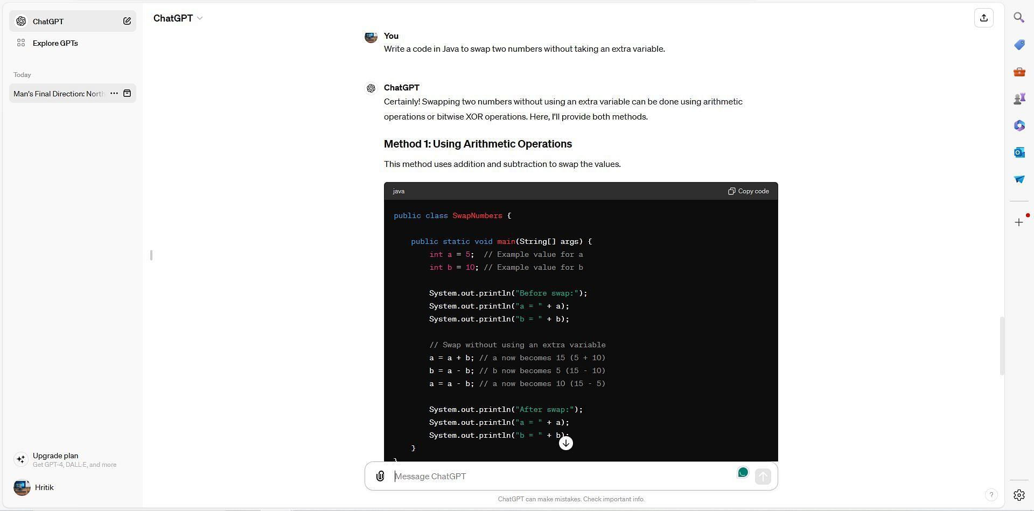Click the help question mark icon
The height and width of the screenshot is (511, 1034).
[x=991, y=495]
